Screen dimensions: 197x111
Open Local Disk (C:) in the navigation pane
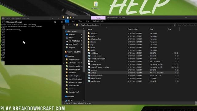click(x=73, y=44)
